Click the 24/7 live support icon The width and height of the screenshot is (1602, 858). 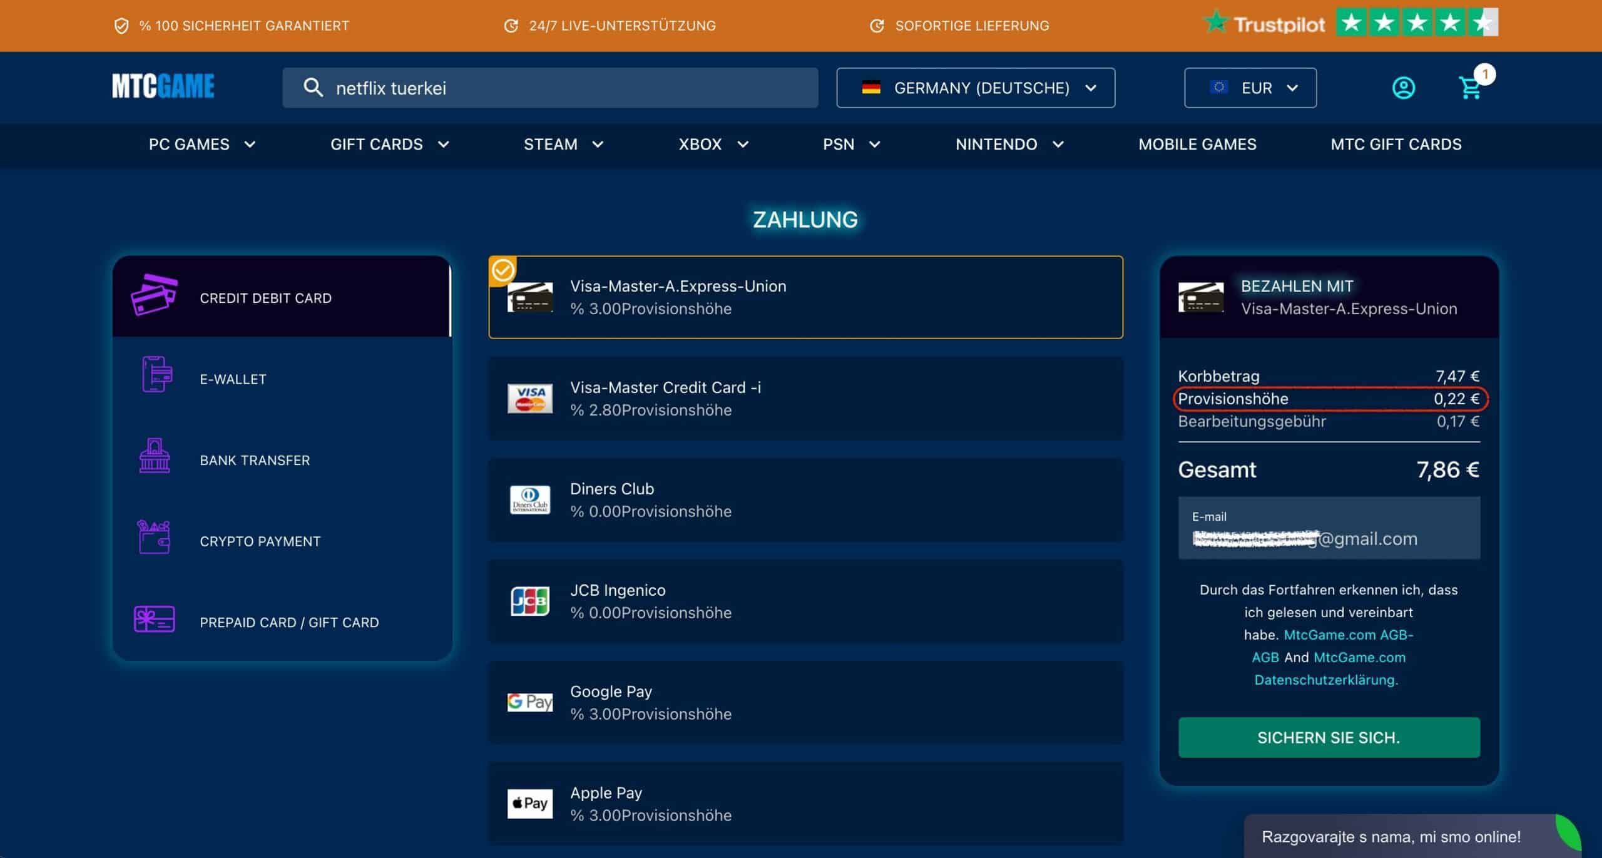click(x=511, y=26)
